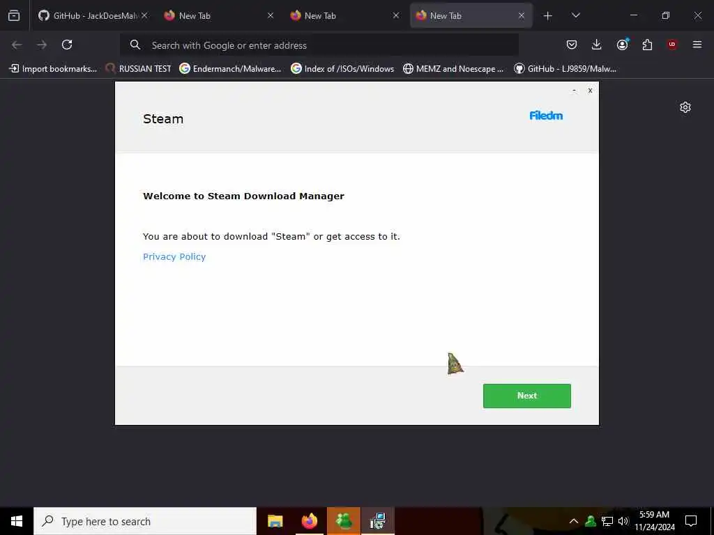Click the green Next button
Image resolution: width=714 pixels, height=535 pixels.
pyautogui.click(x=527, y=396)
